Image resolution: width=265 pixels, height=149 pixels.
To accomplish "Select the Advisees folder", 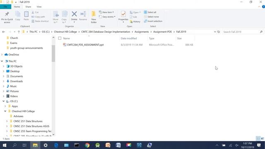I will click(18, 116).
